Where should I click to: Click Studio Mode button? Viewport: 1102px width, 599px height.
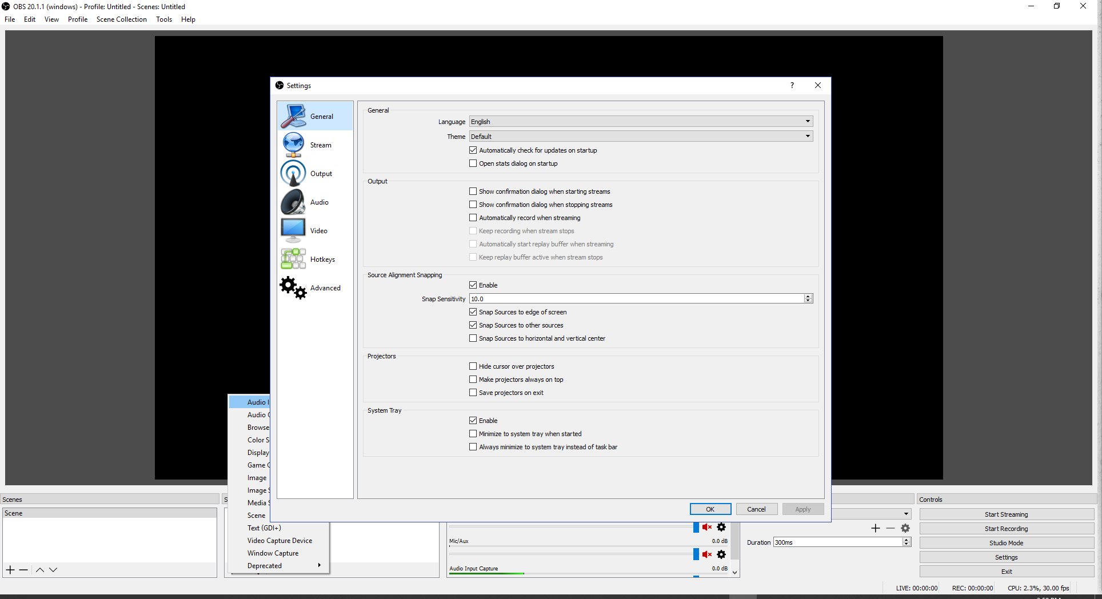[x=1006, y=543]
